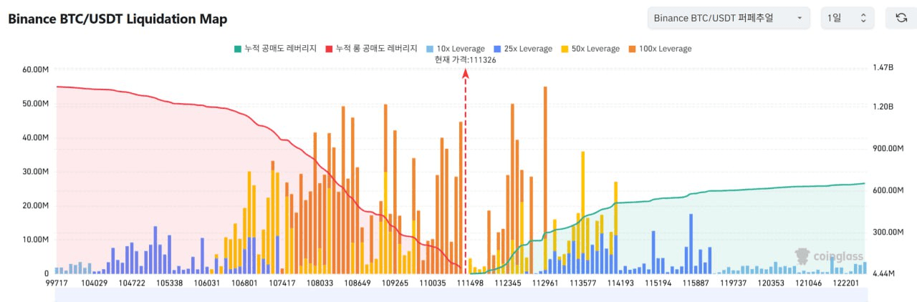Click the 40.00M left axis label
The height and width of the screenshot is (302, 917).
35,137
